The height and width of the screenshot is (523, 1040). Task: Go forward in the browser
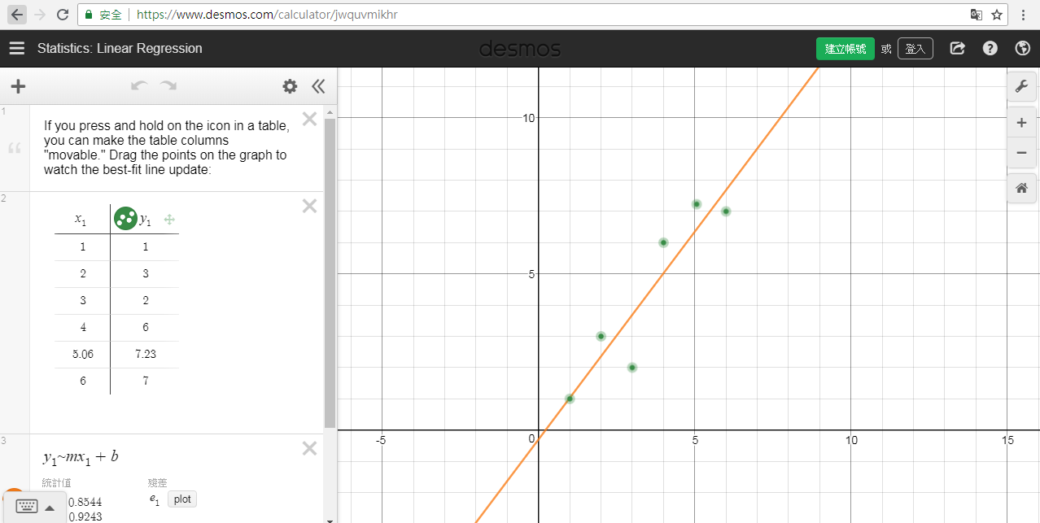[40, 15]
